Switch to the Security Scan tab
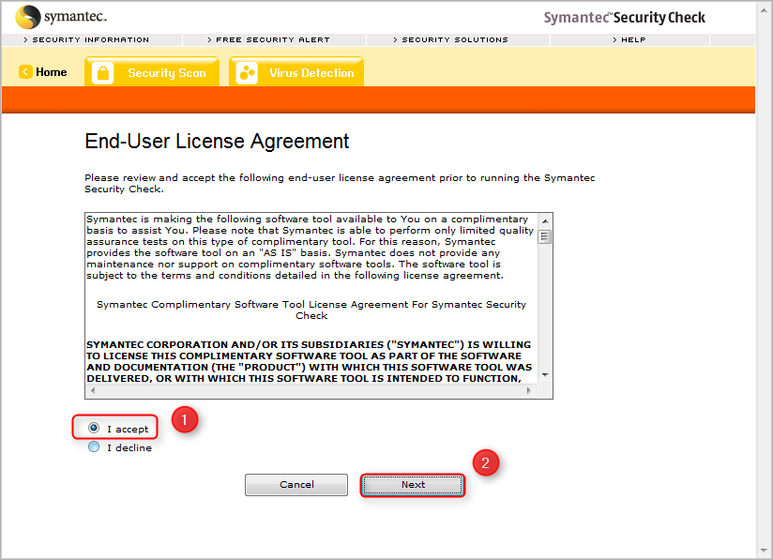The image size is (773, 560). [153, 71]
